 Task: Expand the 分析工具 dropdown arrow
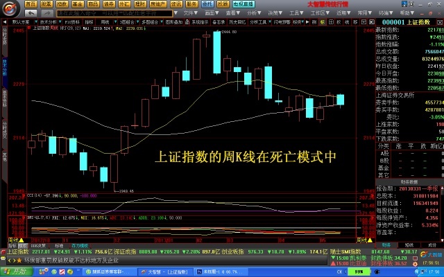[x=270, y=22]
